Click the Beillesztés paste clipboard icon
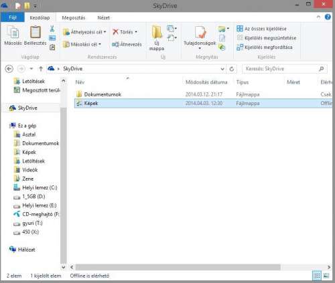This screenshot has width=335, height=283. 36,32
